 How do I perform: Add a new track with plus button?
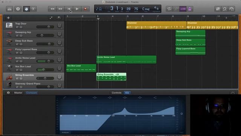point(8,18)
